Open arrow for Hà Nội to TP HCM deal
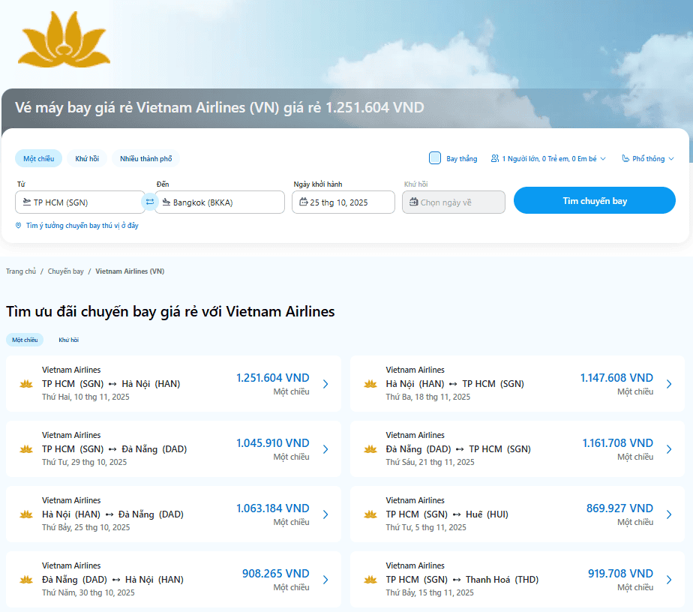Screen dimensions: 693x612 pyautogui.click(x=669, y=384)
